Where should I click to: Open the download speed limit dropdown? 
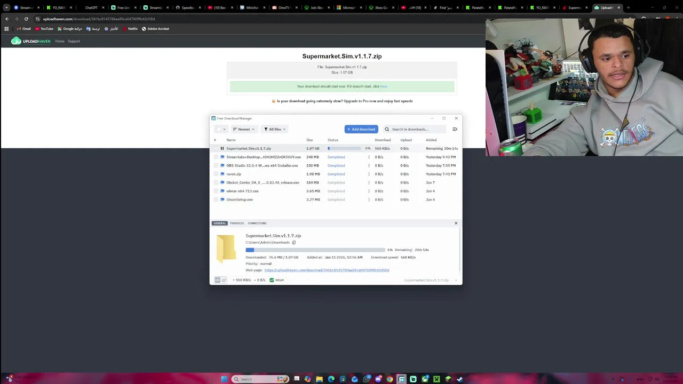(242, 280)
